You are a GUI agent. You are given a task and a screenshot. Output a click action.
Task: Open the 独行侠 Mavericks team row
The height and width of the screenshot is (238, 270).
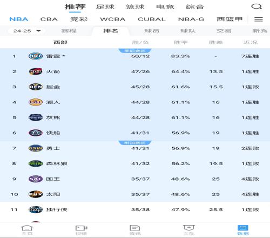click(135, 209)
